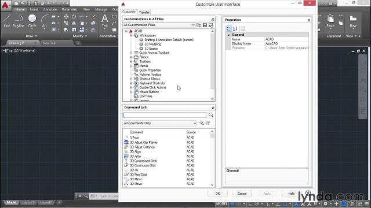The width and height of the screenshot is (371, 208).
Task: Click the Command column header
Action: pos(136,132)
